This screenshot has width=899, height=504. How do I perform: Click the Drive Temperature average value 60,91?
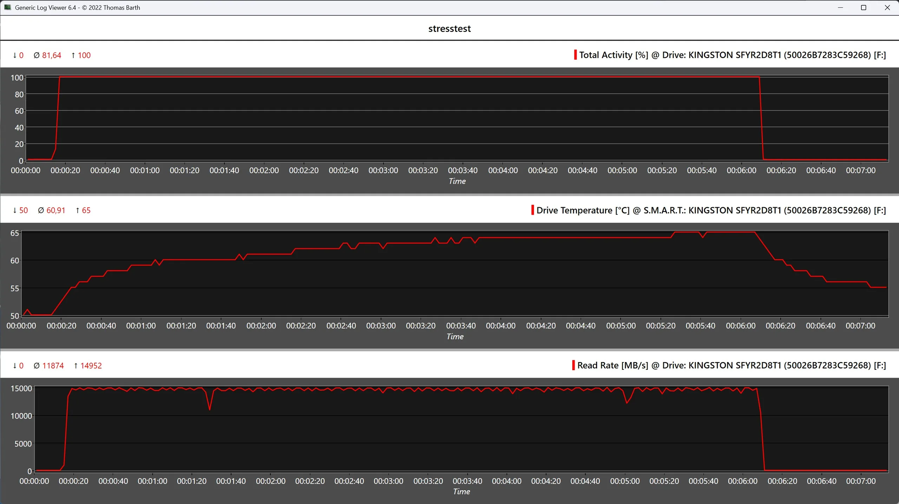[55, 210]
